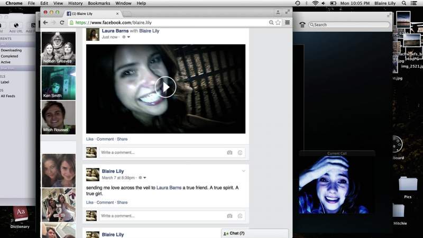This screenshot has height=238, width=423.
Task: Select All Feeds in background sidebar
Action: pyautogui.click(x=8, y=96)
